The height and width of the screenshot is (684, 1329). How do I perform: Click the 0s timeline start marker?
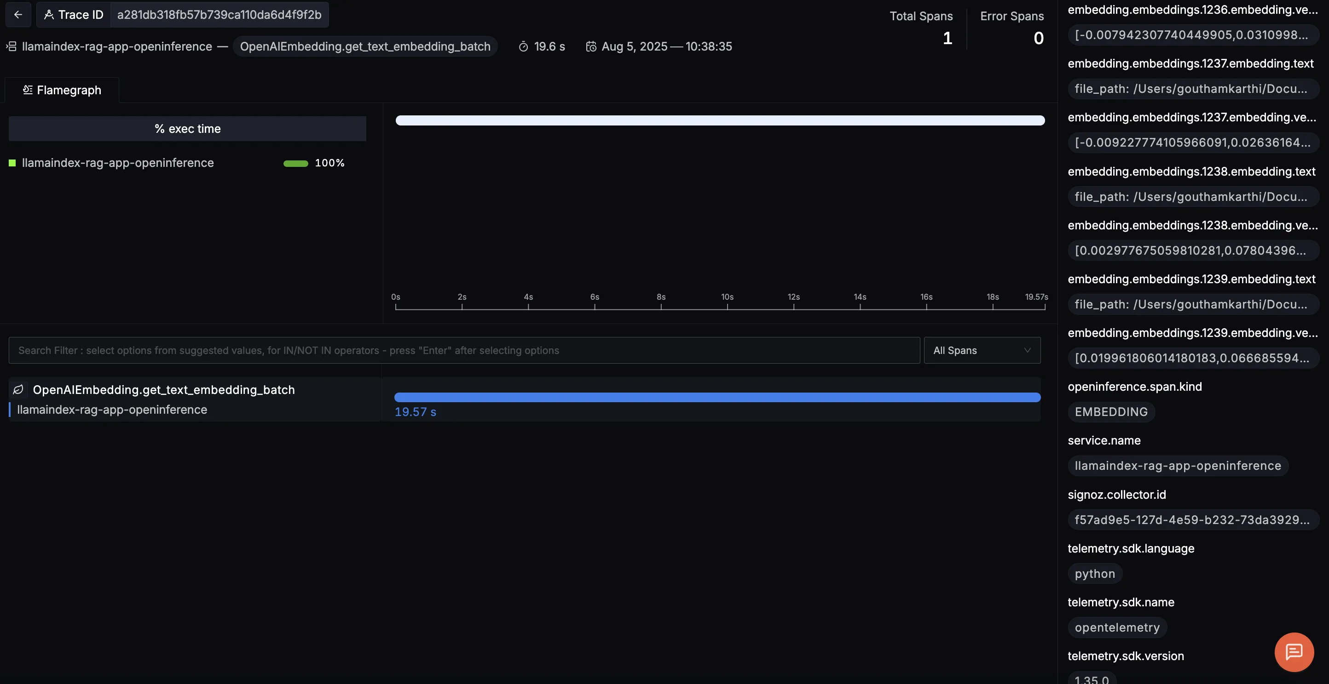[396, 297]
